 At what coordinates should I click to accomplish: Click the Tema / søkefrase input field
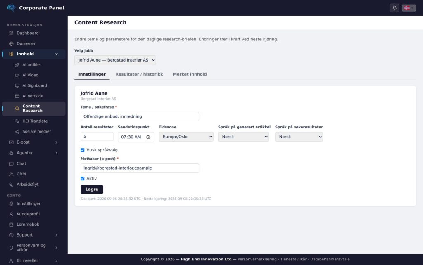(x=140, y=116)
